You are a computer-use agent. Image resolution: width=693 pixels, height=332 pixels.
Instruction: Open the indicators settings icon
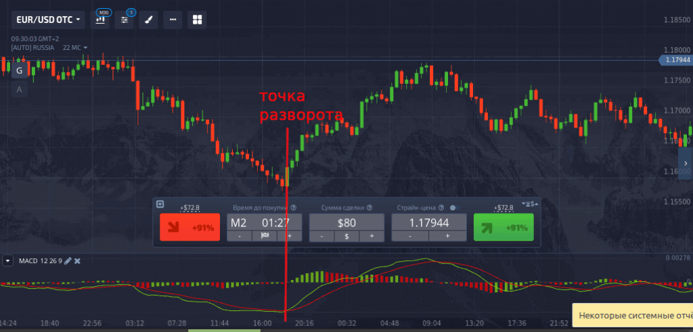click(125, 20)
